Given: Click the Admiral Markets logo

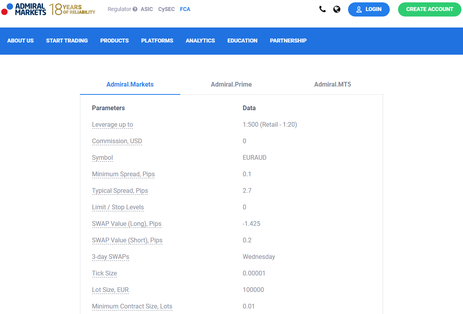Looking at the screenshot, I should point(24,9).
